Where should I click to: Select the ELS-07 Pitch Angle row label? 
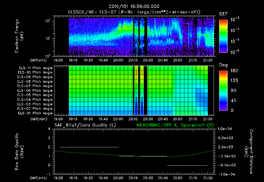[35, 86]
